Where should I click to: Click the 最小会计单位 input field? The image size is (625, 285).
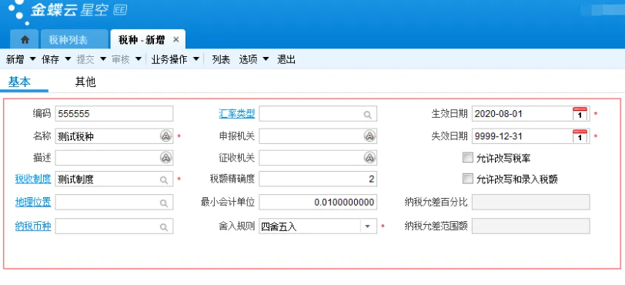pos(318,203)
